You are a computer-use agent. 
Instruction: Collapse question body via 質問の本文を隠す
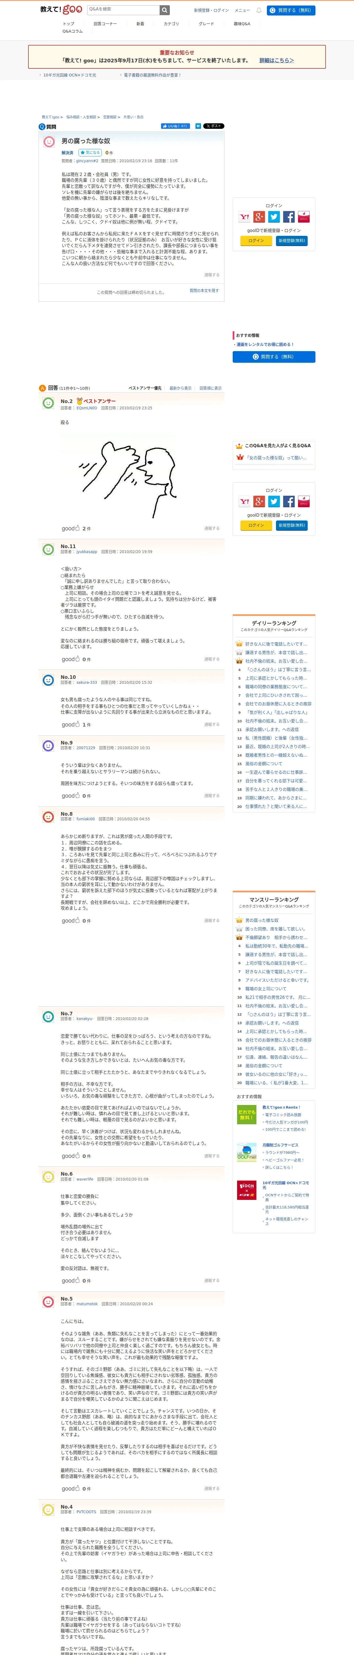(204, 290)
